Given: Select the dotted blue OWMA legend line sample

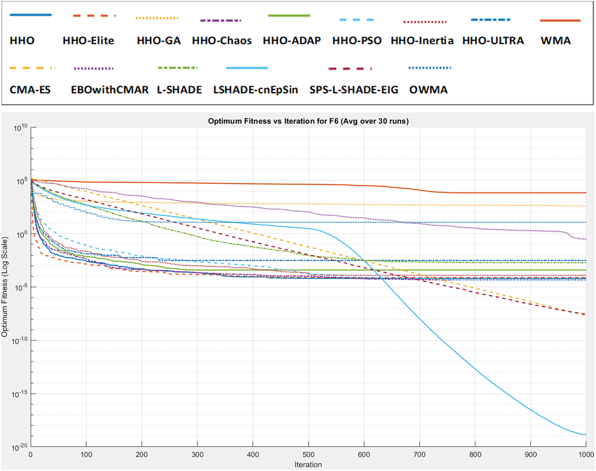Looking at the screenshot, I should 430,68.
